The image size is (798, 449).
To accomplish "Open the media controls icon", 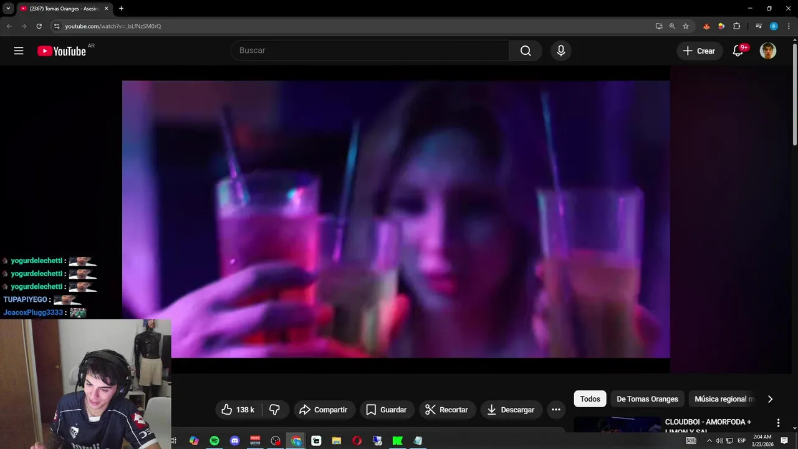I will click(759, 26).
